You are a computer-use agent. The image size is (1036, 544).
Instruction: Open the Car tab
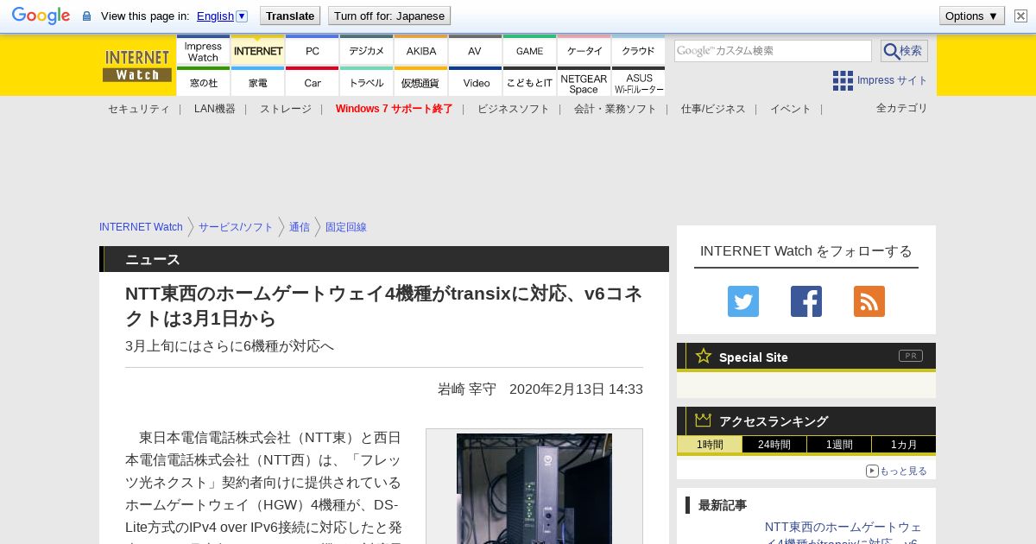(312, 82)
